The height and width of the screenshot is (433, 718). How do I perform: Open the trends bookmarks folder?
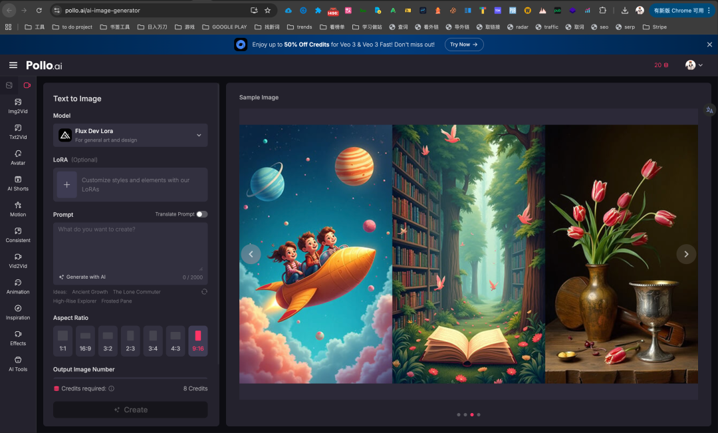(299, 27)
